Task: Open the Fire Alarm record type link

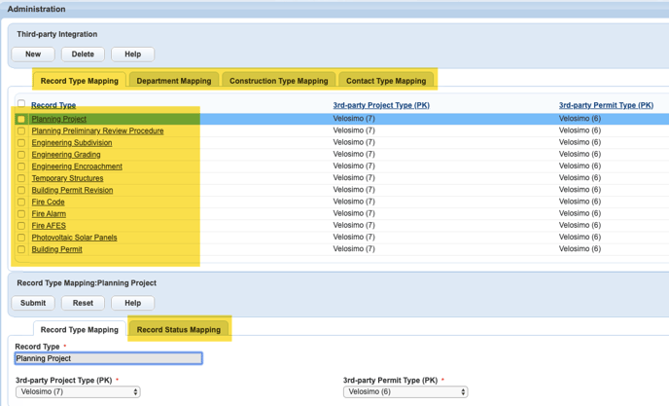Action: (x=49, y=214)
